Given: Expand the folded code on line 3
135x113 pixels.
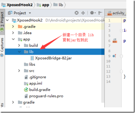Looking at the screenshot, I should pyautogui.click(x=121, y=30).
